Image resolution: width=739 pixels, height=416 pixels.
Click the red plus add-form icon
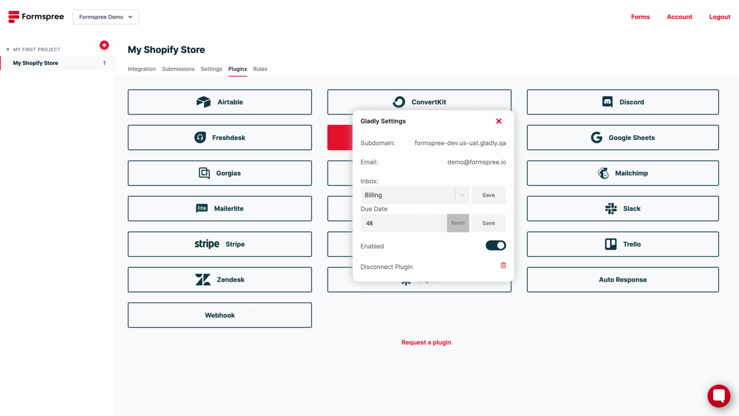coord(104,45)
